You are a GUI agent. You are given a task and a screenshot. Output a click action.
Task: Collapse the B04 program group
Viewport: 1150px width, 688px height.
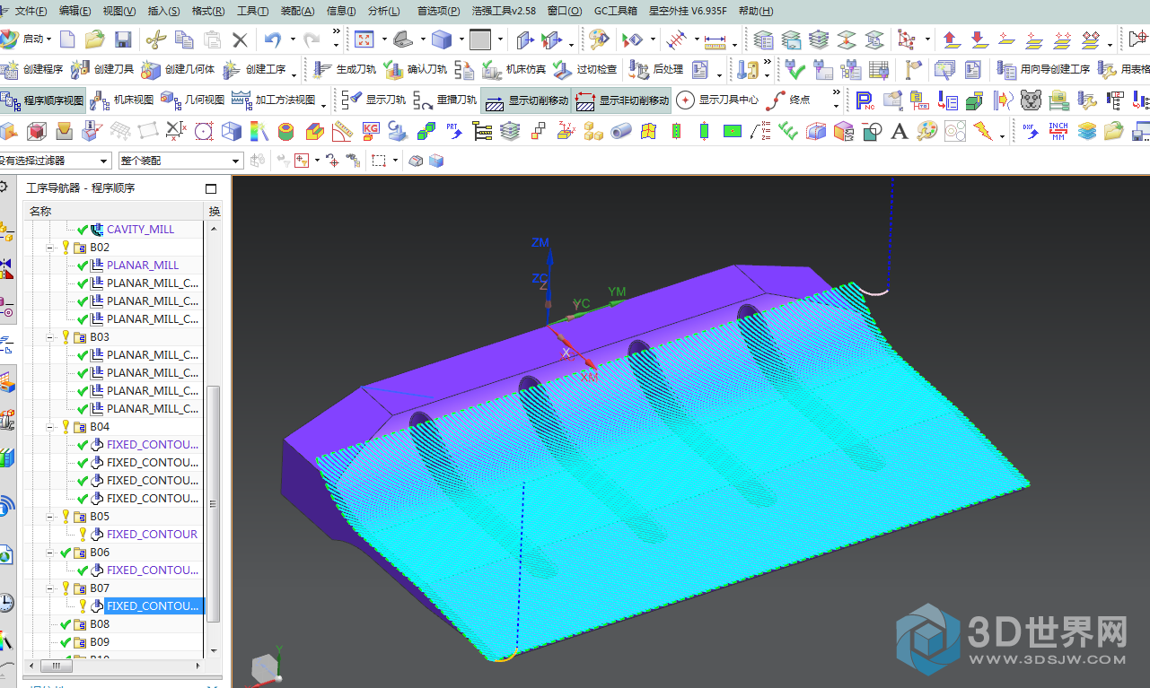(x=50, y=427)
